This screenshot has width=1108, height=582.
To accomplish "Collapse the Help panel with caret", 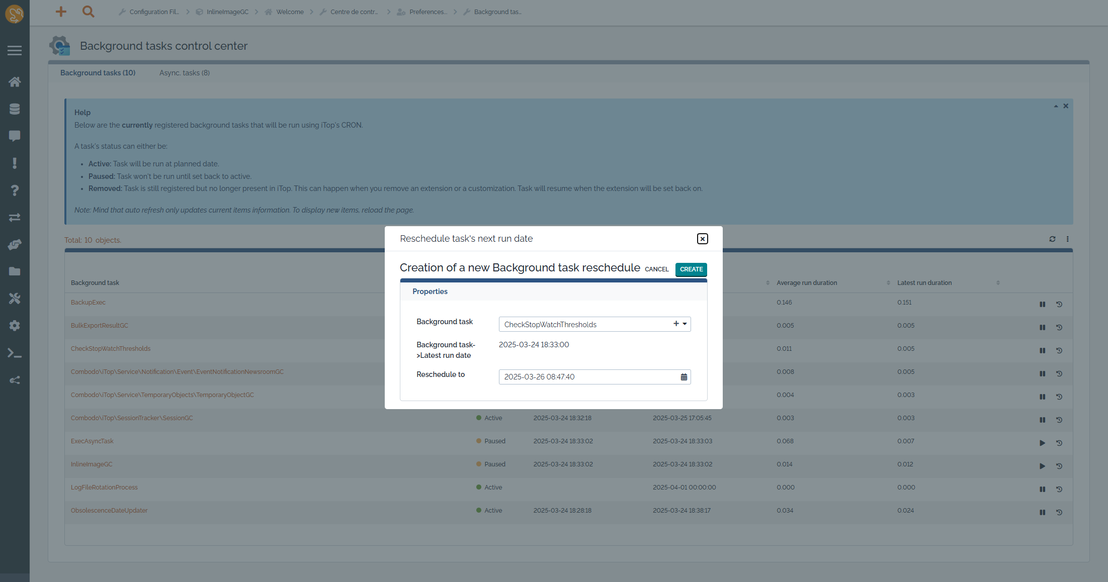I will 1056,106.
